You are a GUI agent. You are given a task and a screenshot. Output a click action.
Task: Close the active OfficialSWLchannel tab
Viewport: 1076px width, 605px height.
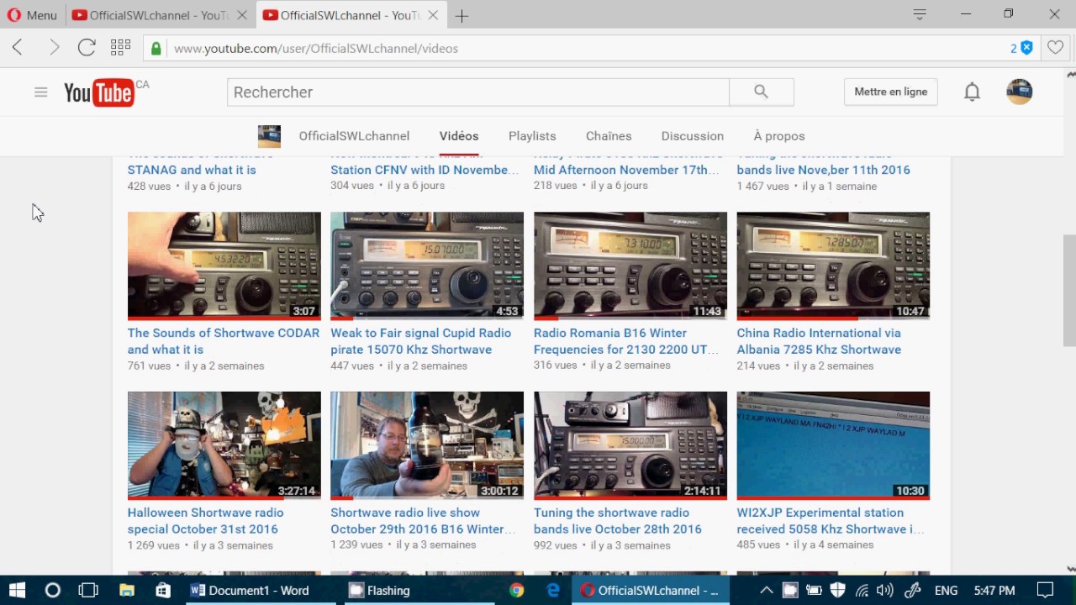click(x=434, y=15)
